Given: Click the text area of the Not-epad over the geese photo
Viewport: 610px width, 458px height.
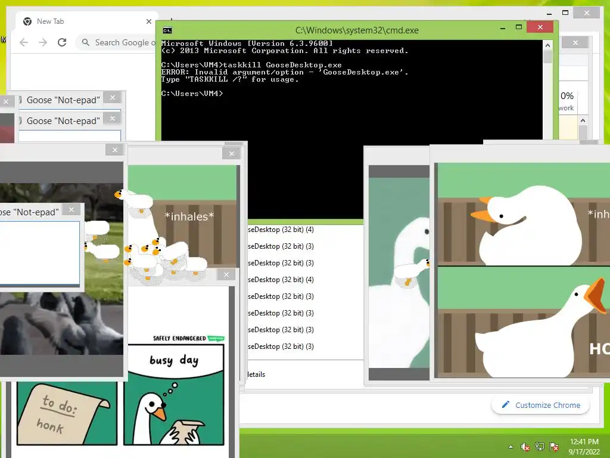Looking at the screenshot, I should [39, 252].
